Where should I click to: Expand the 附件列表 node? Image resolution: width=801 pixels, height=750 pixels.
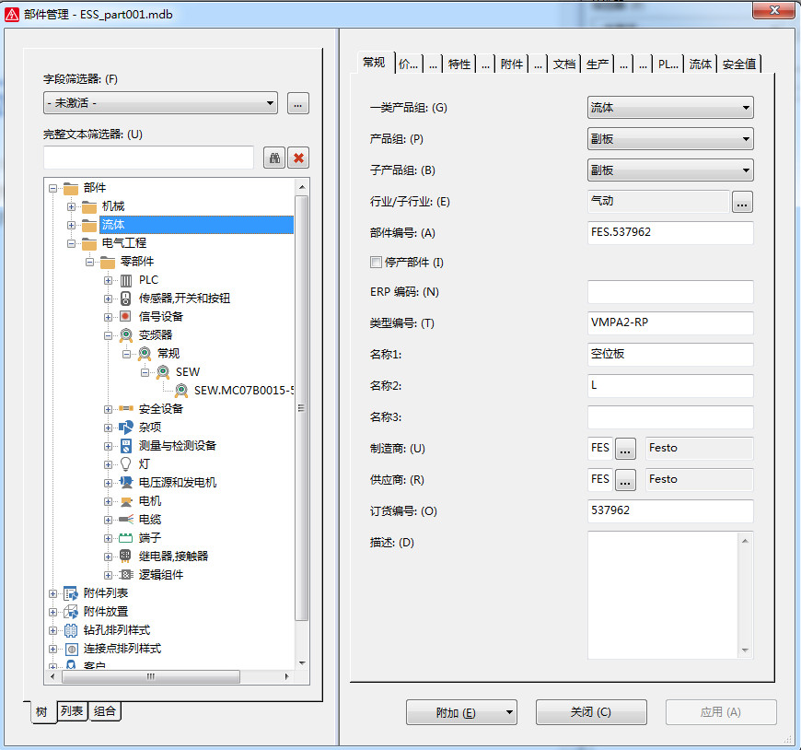(52, 593)
